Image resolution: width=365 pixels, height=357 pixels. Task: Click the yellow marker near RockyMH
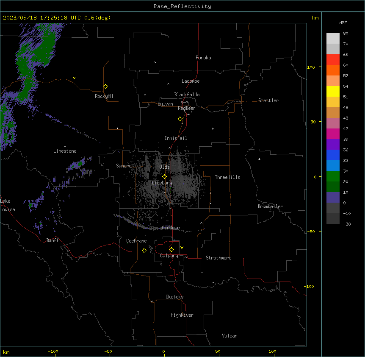105,86
